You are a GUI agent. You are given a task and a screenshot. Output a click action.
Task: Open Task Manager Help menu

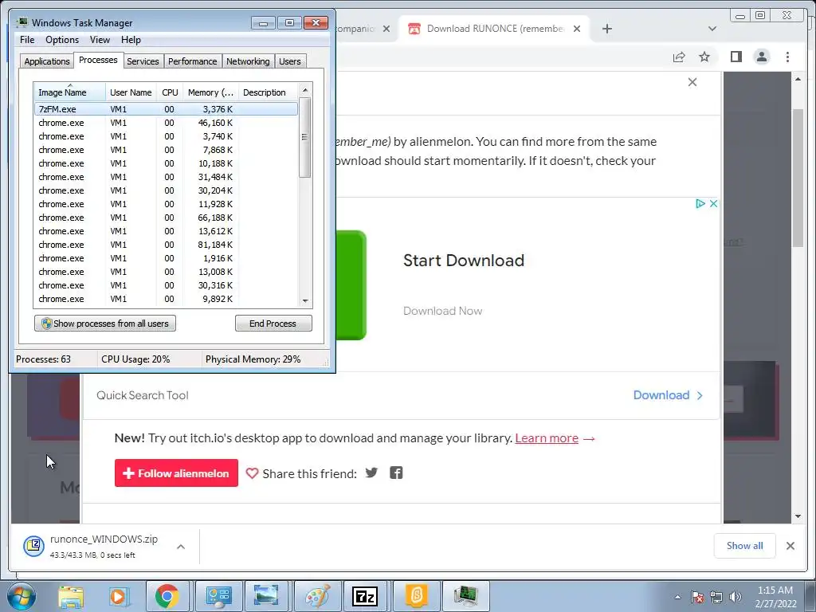(131, 40)
